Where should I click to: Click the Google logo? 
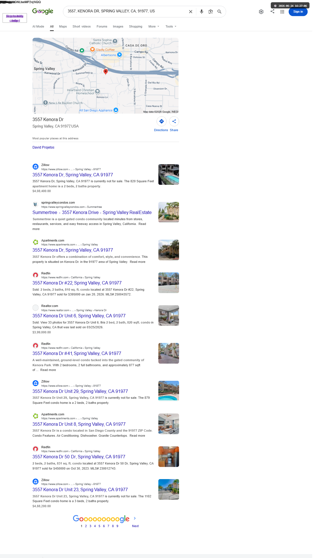click(43, 11)
